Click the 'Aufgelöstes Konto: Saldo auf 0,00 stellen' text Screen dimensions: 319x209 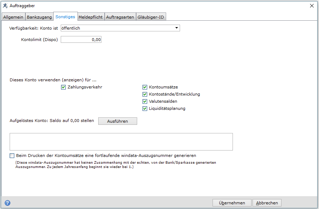pos(52,121)
